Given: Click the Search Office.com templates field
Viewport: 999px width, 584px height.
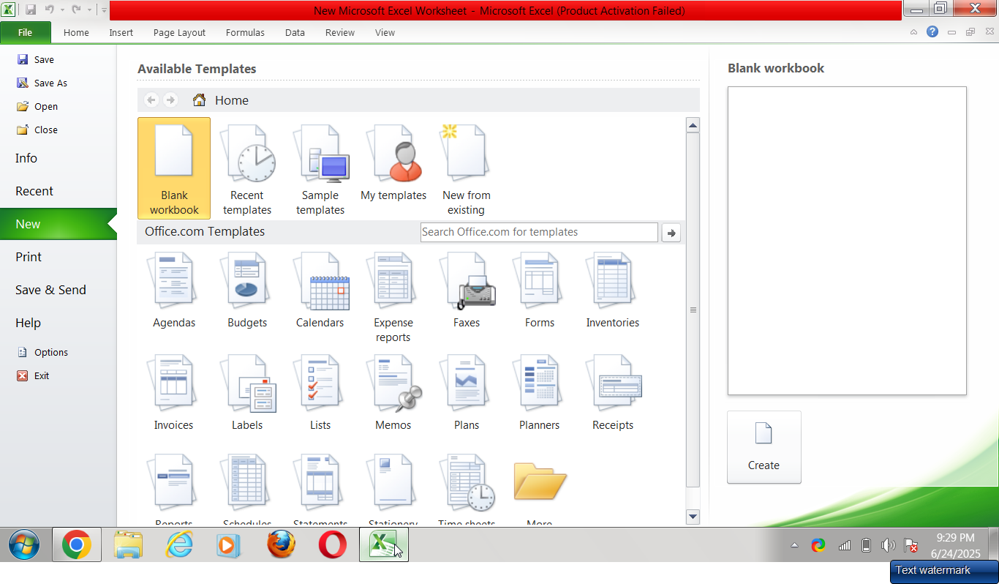Looking at the screenshot, I should (x=539, y=232).
